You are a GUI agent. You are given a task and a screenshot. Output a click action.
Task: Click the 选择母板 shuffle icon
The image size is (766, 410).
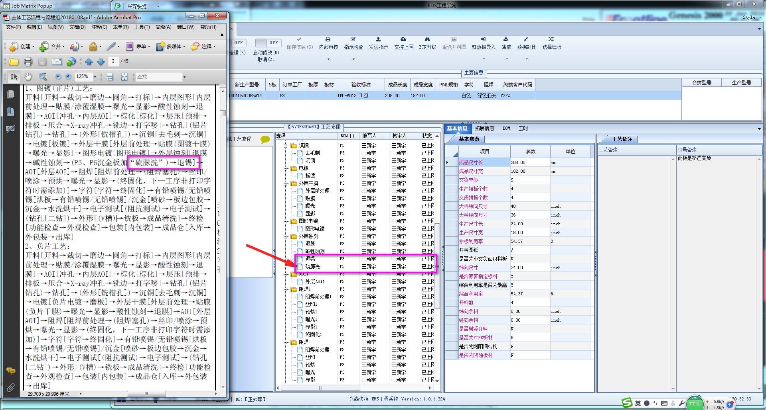pyautogui.click(x=551, y=39)
